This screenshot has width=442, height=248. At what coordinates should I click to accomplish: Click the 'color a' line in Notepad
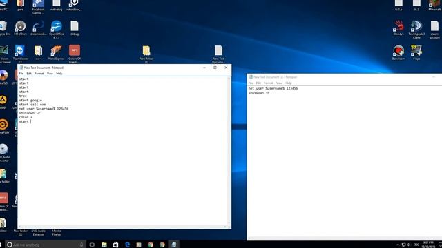point(26,117)
